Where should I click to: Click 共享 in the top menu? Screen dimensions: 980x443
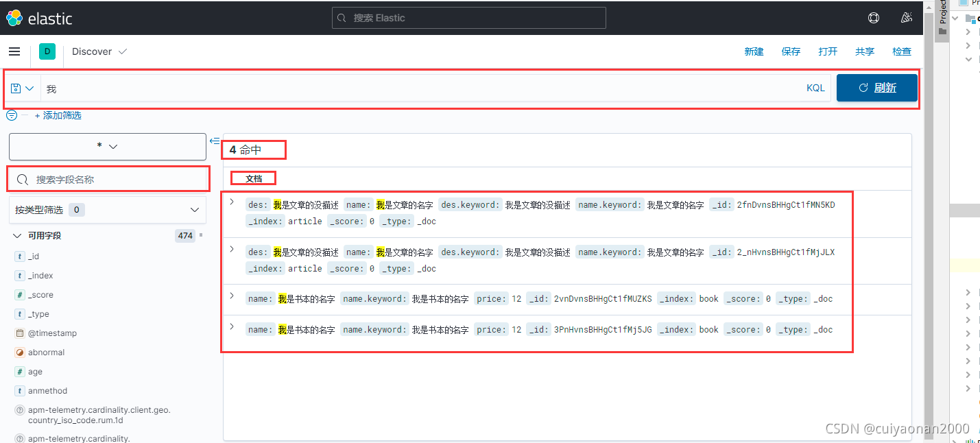(x=865, y=51)
